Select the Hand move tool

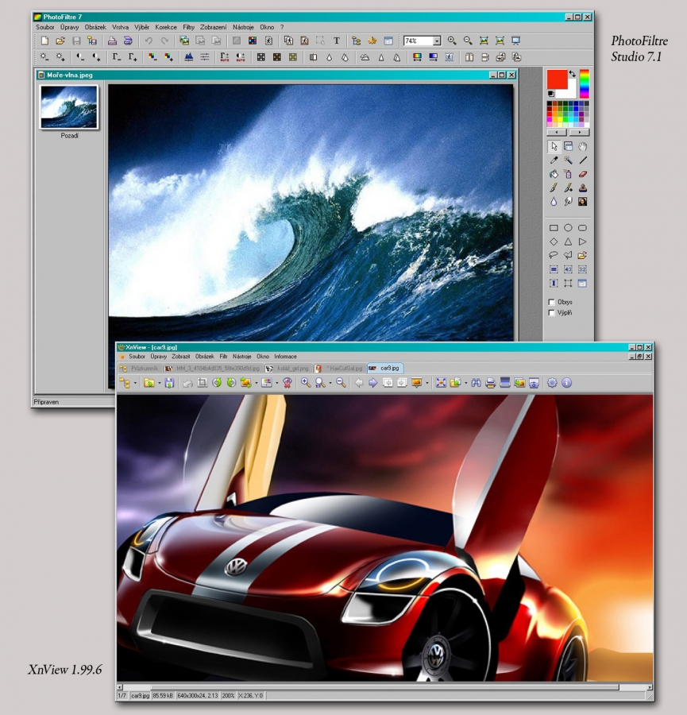(x=583, y=146)
